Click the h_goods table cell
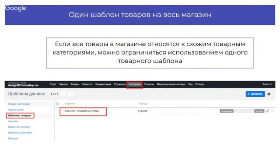280x157 pixels. point(143,111)
